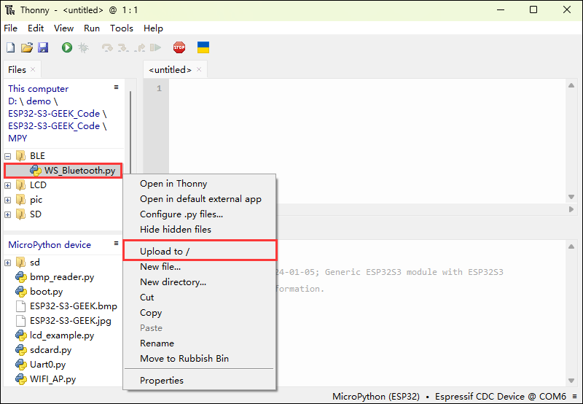The image size is (583, 404).
Task: Click the D: \ demo path link
Action: tap(29, 101)
